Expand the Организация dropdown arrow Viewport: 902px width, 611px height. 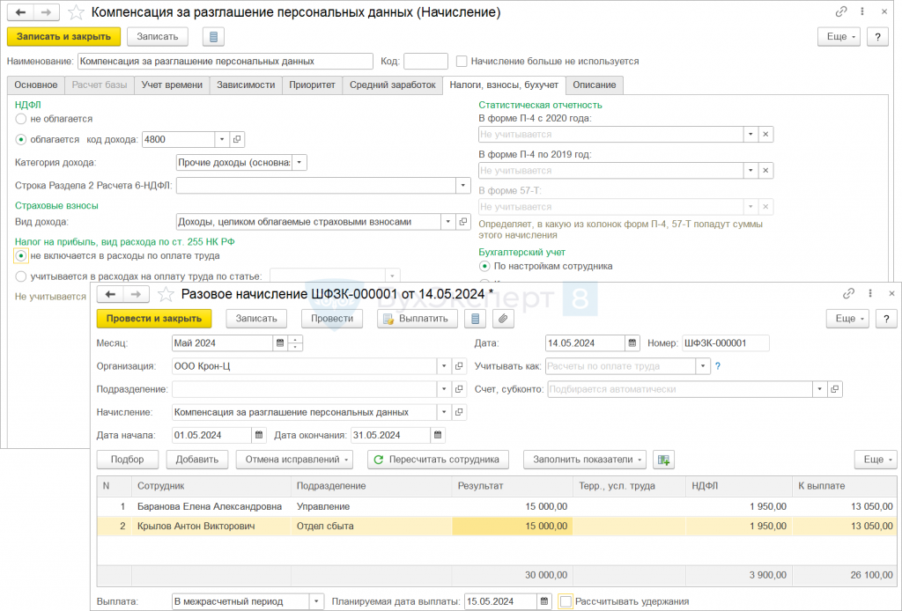pos(443,366)
